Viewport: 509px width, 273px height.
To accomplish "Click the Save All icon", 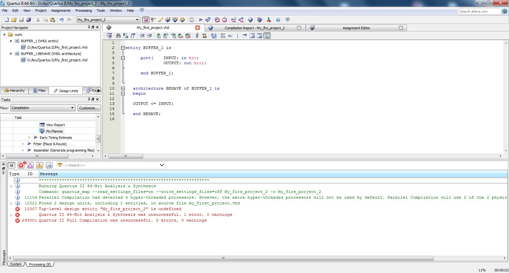I will (x=29, y=20).
